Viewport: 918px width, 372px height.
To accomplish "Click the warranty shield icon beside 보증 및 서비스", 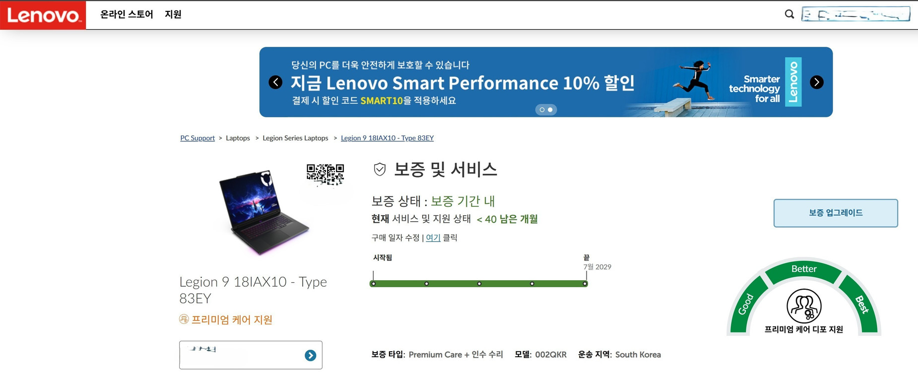I will [x=379, y=169].
